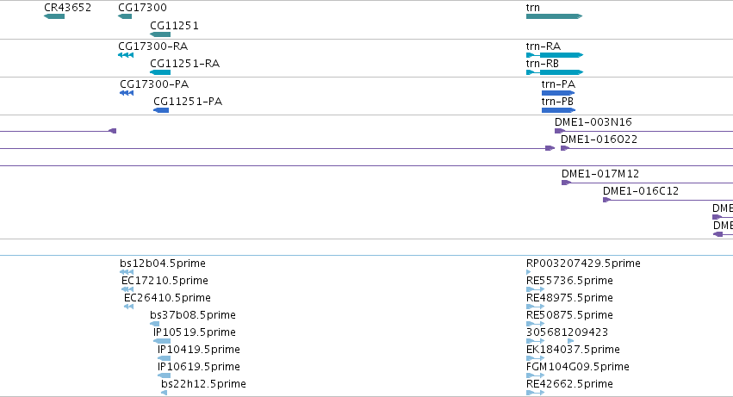Viewport: 733px width, 397px height.
Task: Select the CG11251 gene bar
Action: (160, 34)
